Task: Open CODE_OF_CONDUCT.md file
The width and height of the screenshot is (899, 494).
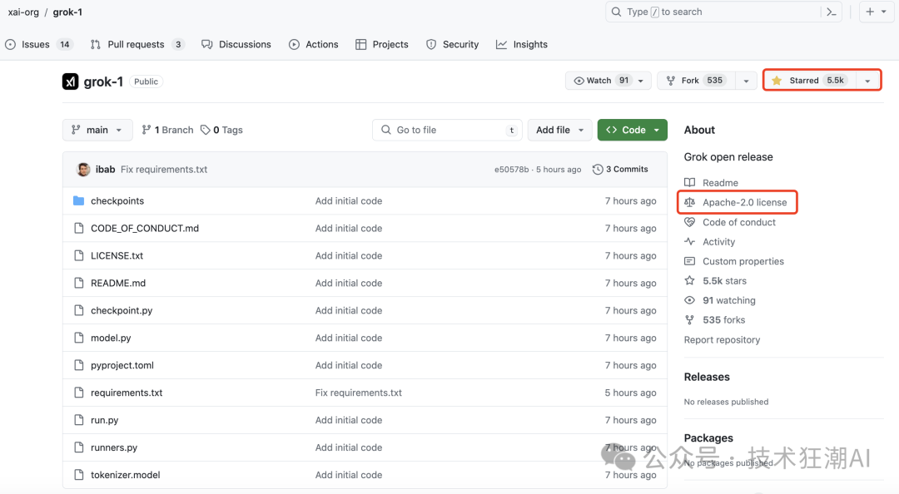Action: 145,228
